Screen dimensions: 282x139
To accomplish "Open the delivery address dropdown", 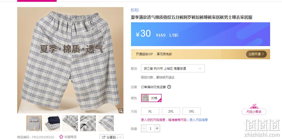I will point(173,68).
